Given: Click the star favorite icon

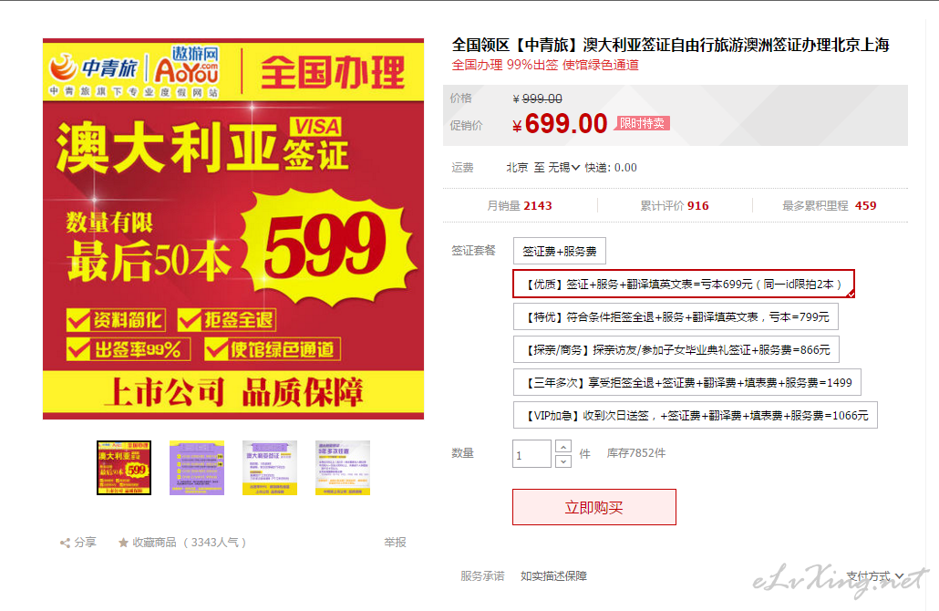Looking at the screenshot, I should (x=123, y=543).
